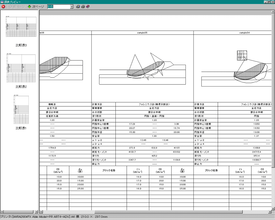Click the application icon in title bar
The image size is (275, 220).
pos(2,2)
